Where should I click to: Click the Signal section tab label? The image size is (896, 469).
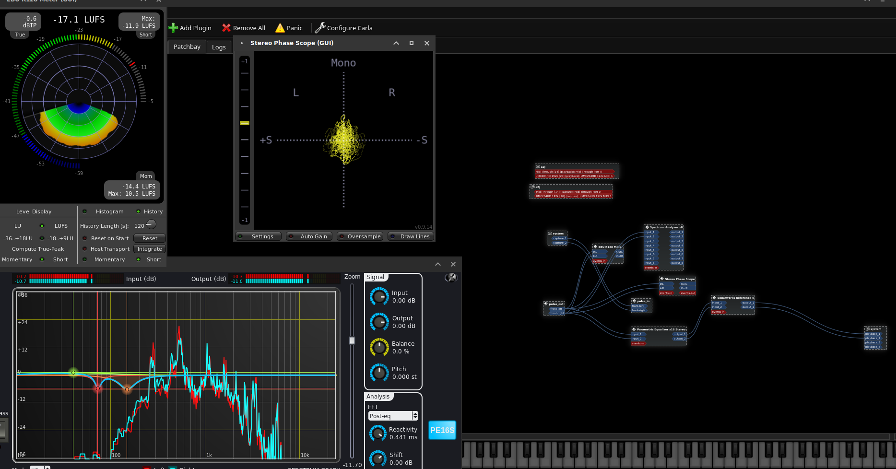click(376, 277)
